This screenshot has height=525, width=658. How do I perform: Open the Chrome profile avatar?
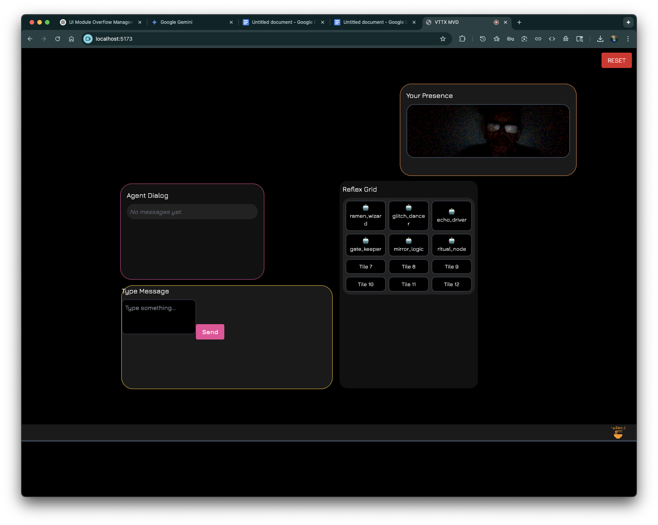click(x=614, y=39)
